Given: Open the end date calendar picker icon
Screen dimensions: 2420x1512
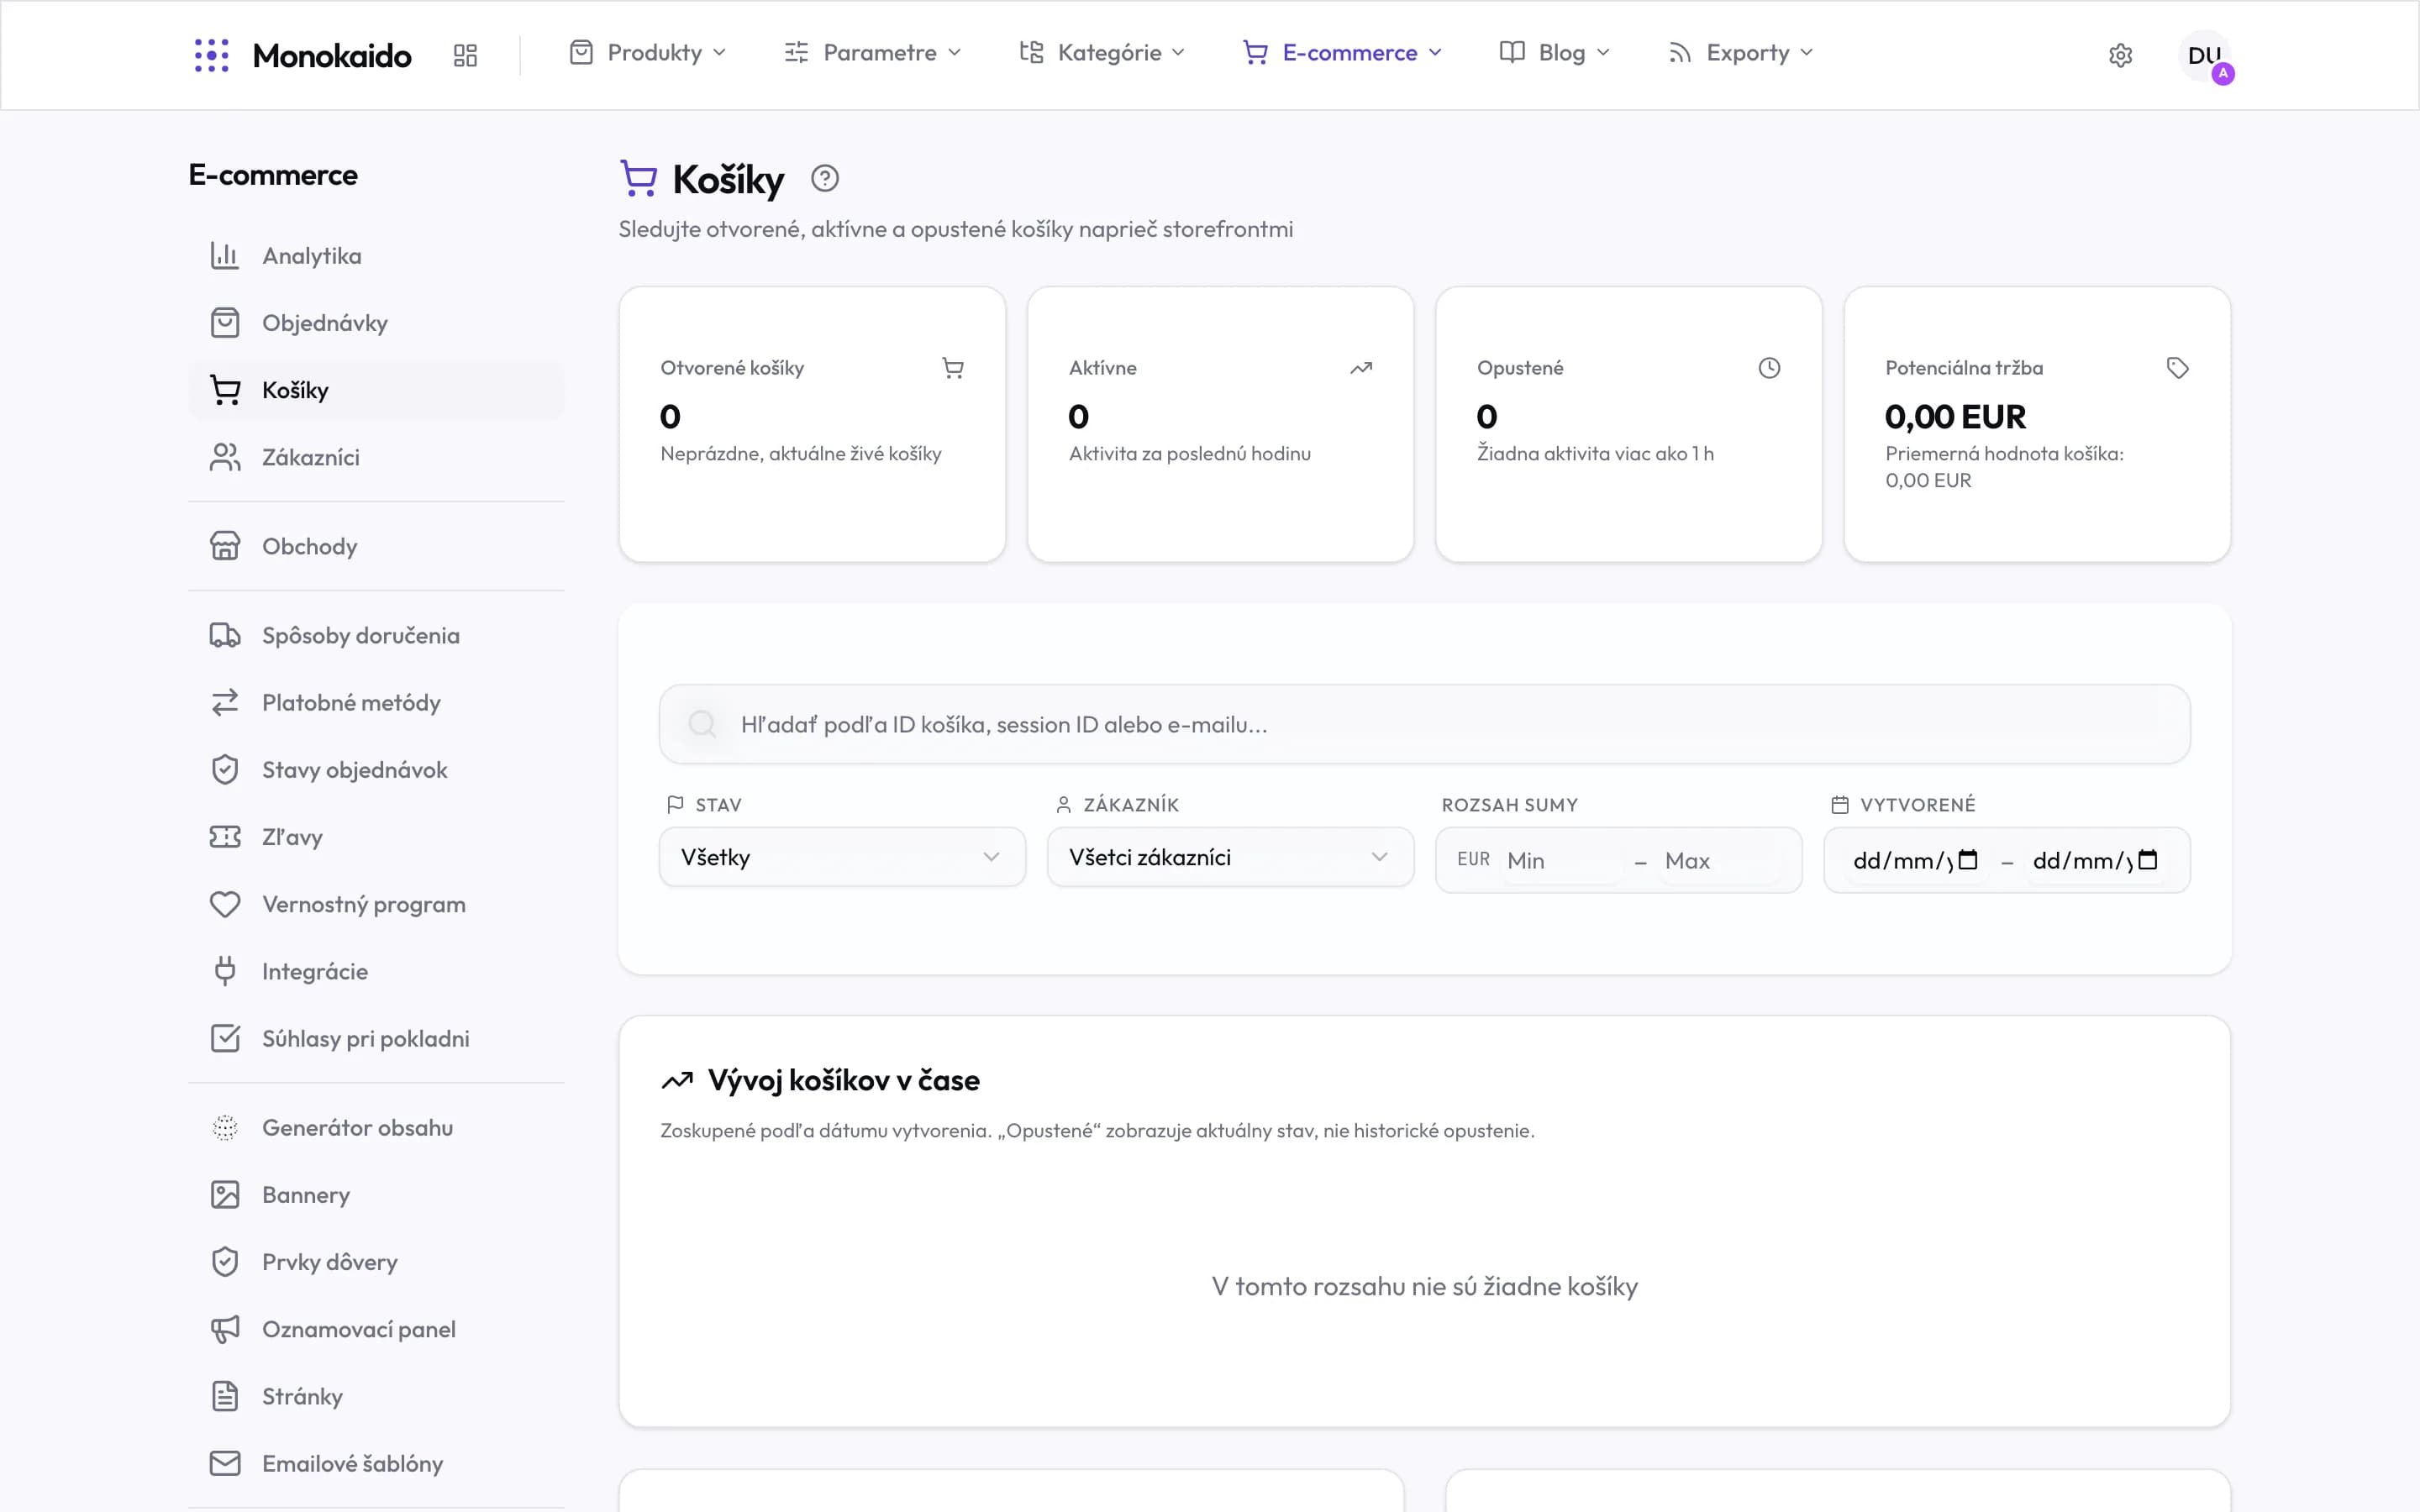Looking at the screenshot, I should click(x=2148, y=860).
